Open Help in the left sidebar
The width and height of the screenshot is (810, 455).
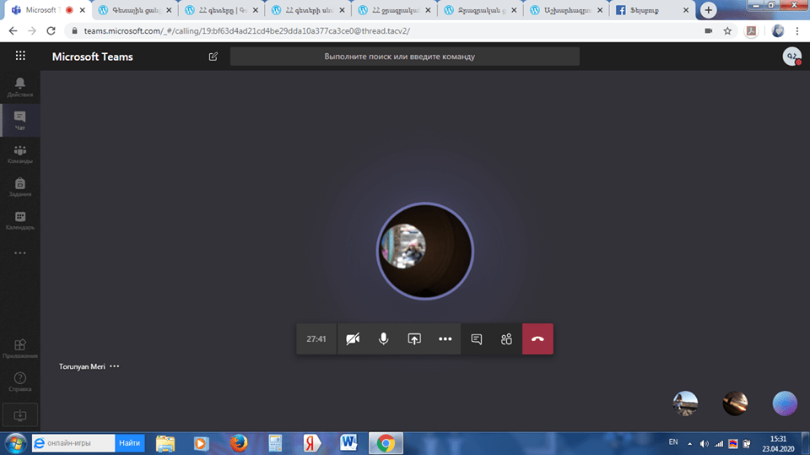click(20, 382)
